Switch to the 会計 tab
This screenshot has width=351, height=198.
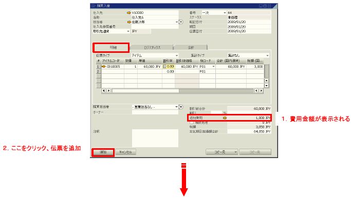pos(191,47)
